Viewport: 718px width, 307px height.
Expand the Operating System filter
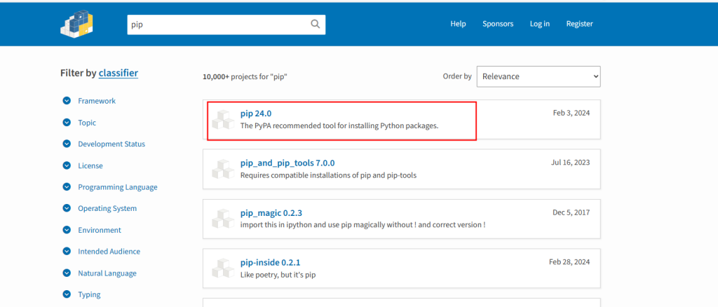click(x=67, y=209)
